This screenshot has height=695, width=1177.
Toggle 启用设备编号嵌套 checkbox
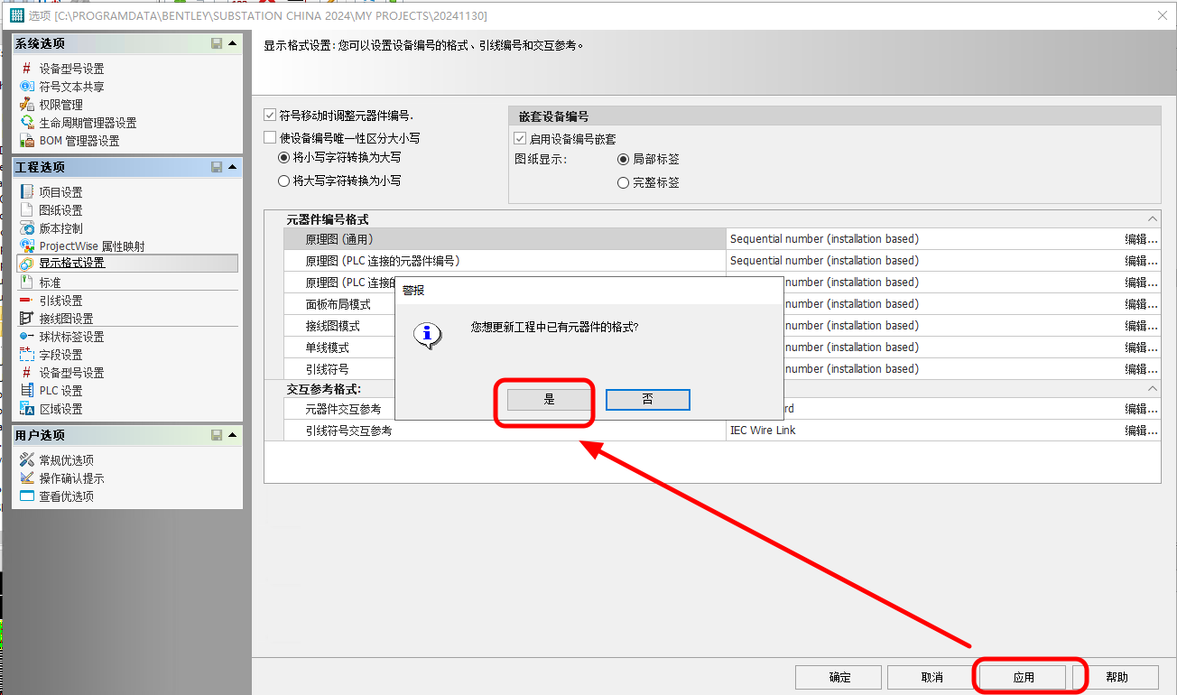[519, 139]
